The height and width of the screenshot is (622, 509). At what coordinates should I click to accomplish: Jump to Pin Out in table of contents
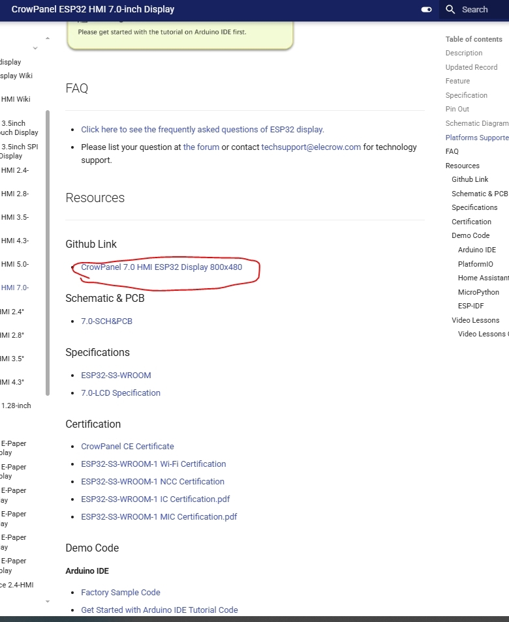pos(457,109)
